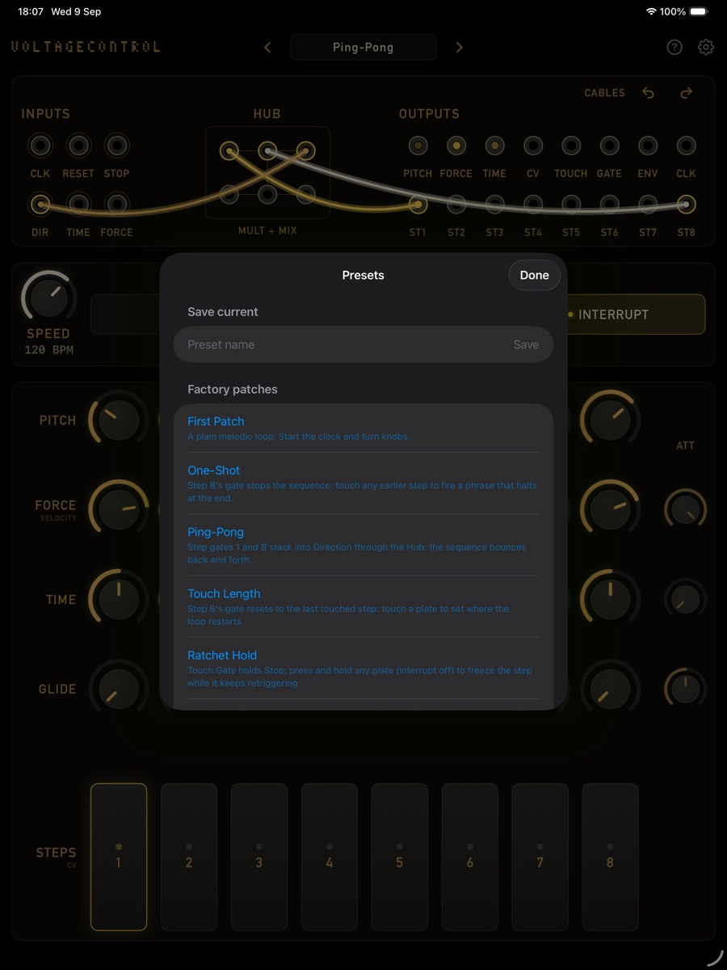Select the TIME input jack
Screen dimensions: 727x970
pos(78,205)
